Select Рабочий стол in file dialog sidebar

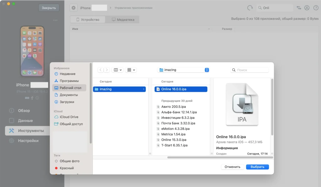click(69, 88)
